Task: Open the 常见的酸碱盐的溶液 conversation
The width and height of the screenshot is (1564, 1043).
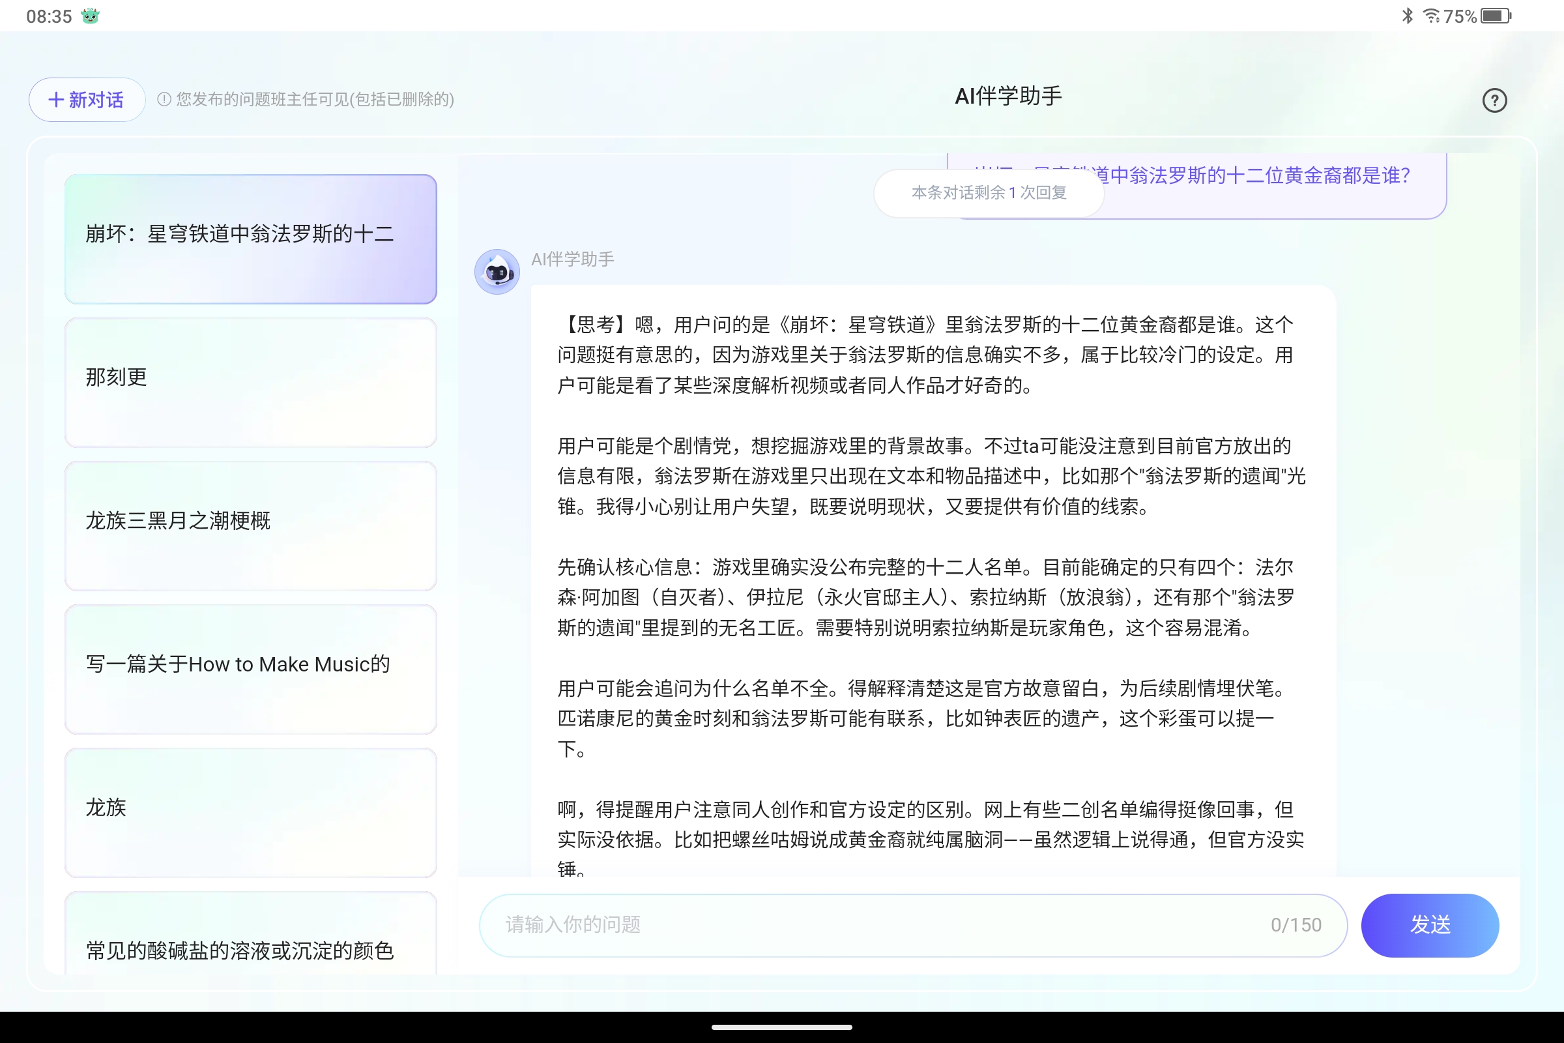Action: (251, 933)
